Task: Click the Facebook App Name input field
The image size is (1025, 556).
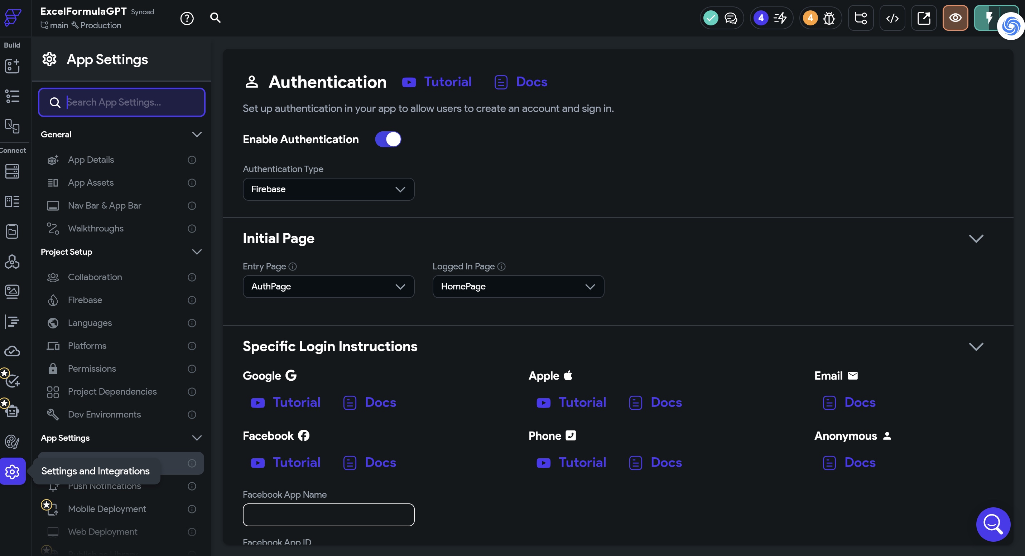Action: (x=328, y=515)
